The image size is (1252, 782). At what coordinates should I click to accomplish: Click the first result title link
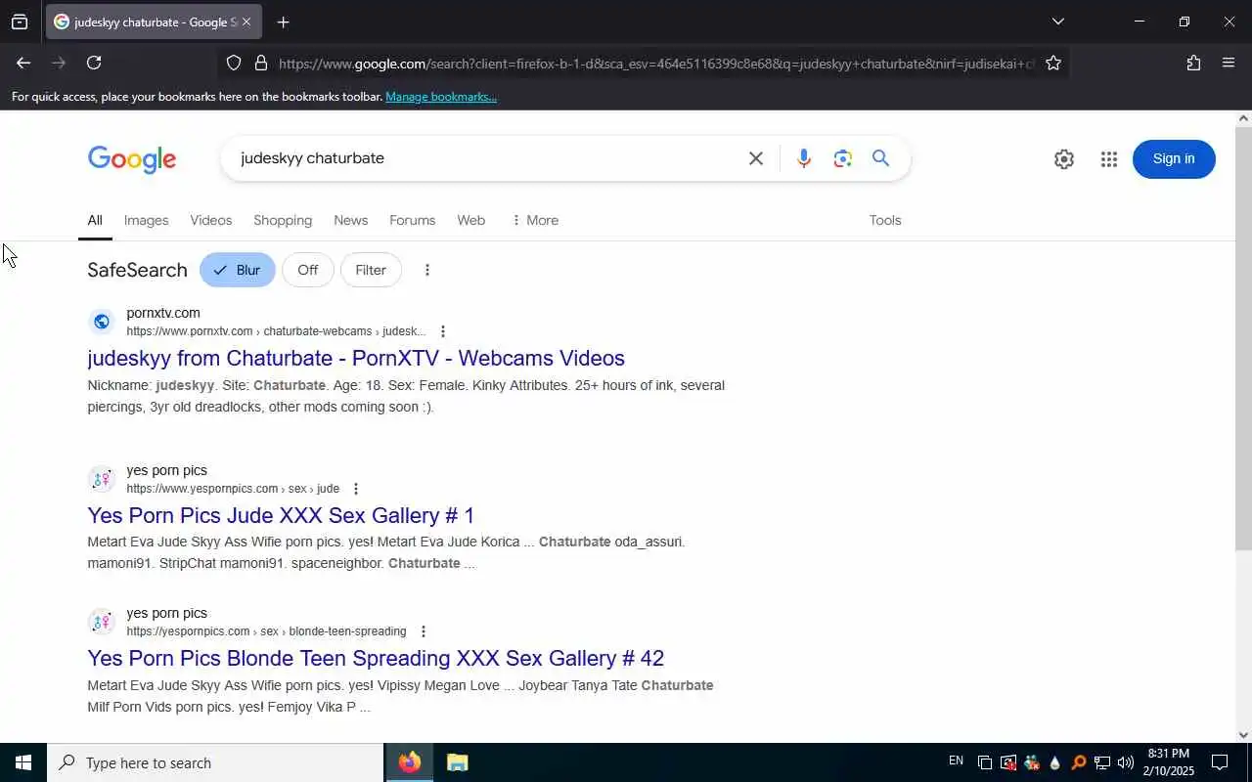356,358
